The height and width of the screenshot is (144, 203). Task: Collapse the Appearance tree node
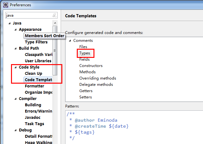pos(15,30)
